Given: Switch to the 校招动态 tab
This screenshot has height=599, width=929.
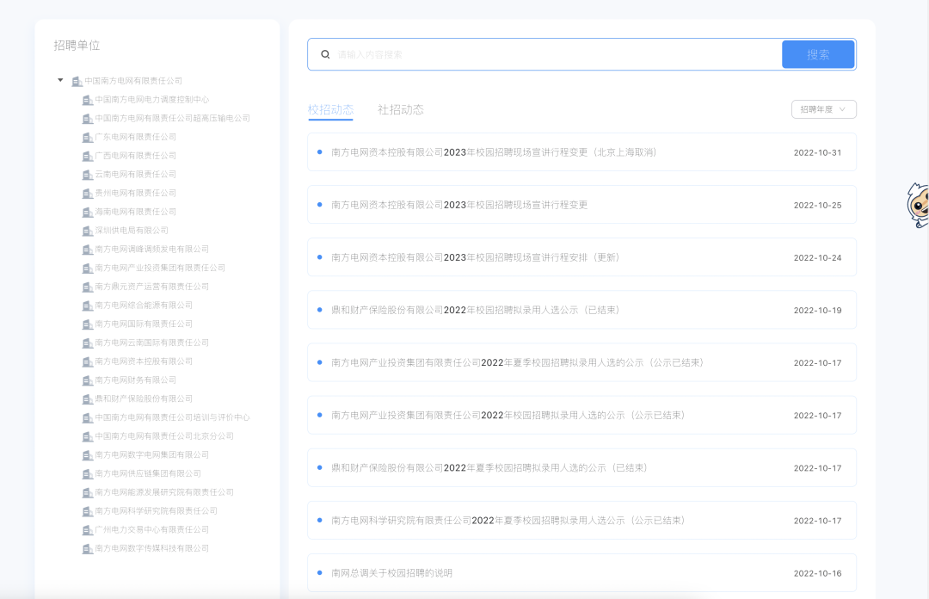Looking at the screenshot, I should (x=330, y=109).
